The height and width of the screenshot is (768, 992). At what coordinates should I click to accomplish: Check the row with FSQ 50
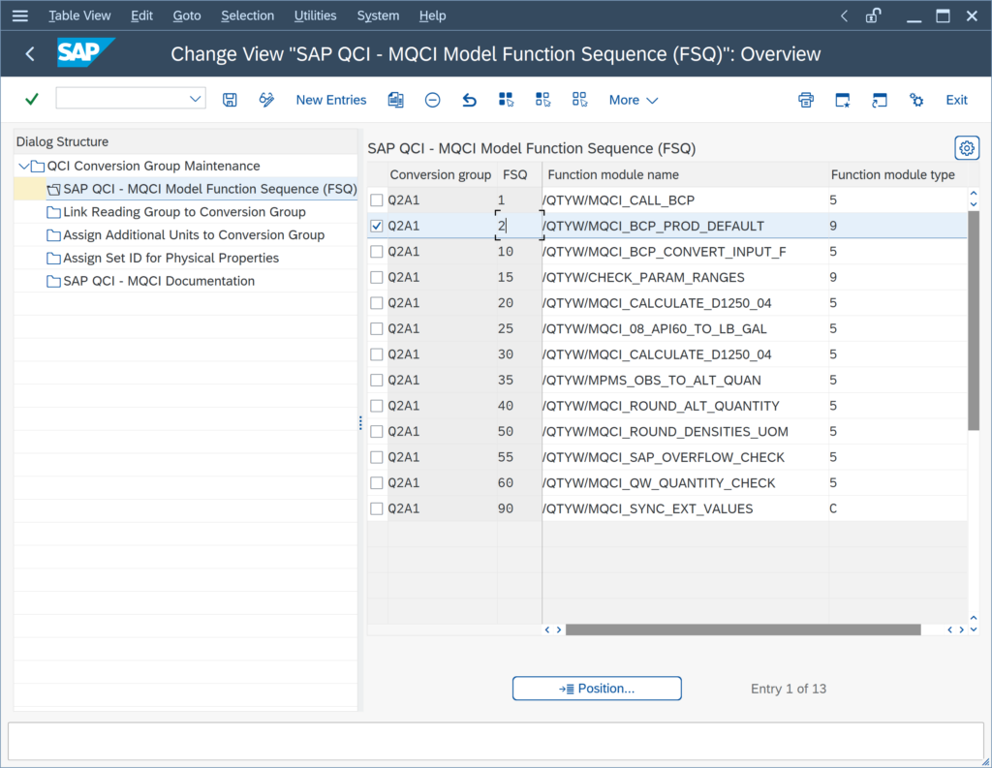pyautogui.click(x=377, y=431)
